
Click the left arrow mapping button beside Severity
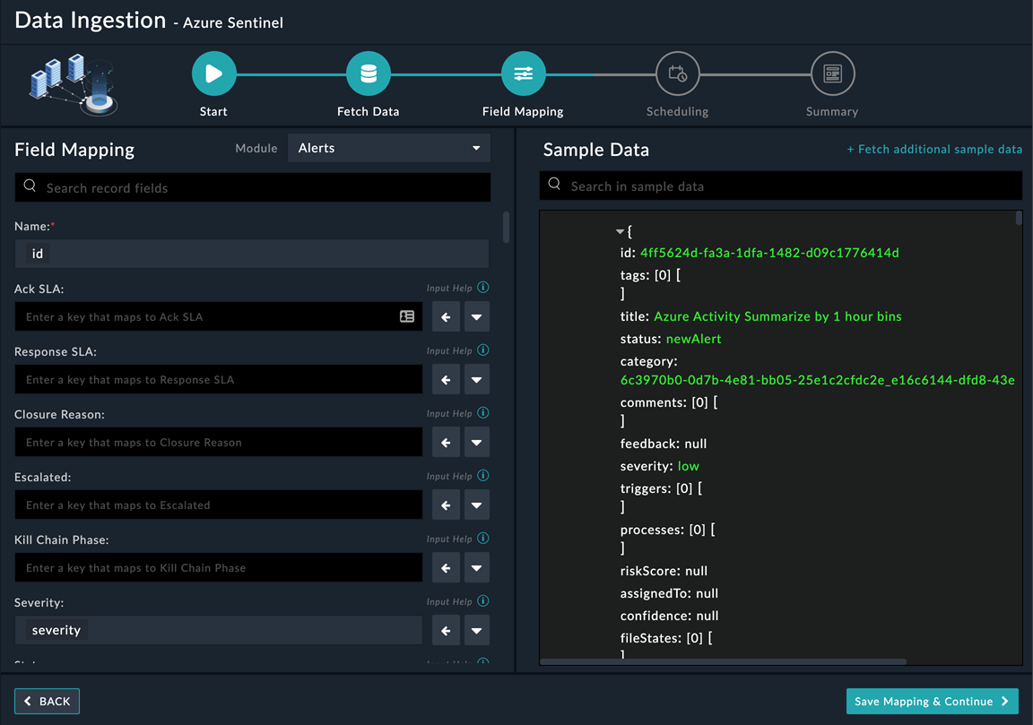pos(446,630)
